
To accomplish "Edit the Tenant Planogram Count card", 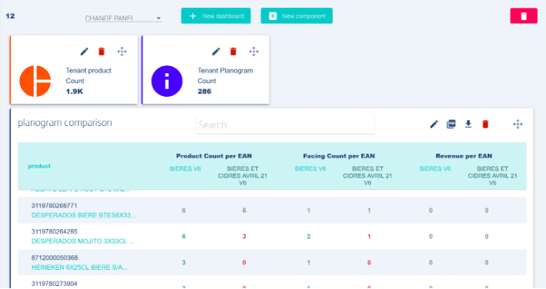I will coord(216,51).
